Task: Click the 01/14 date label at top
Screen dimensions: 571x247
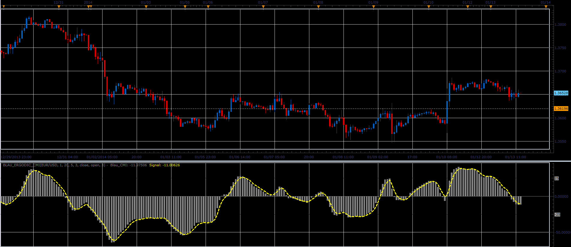Action: coord(546,2)
